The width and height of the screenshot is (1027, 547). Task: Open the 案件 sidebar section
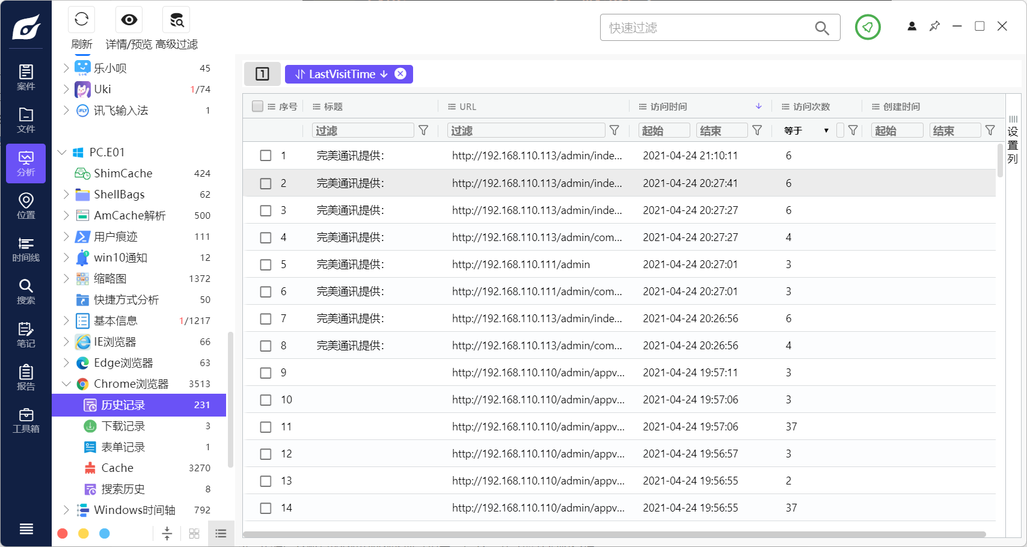click(26, 78)
